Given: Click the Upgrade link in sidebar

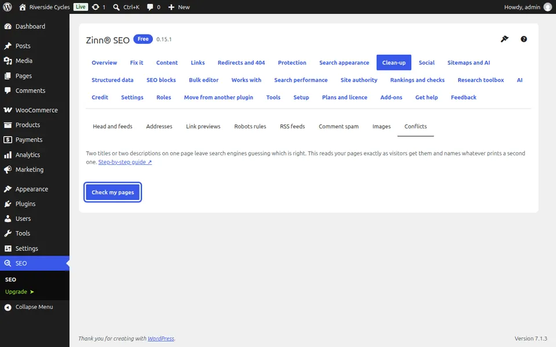Looking at the screenshot, I should click(x=20, y=291).
